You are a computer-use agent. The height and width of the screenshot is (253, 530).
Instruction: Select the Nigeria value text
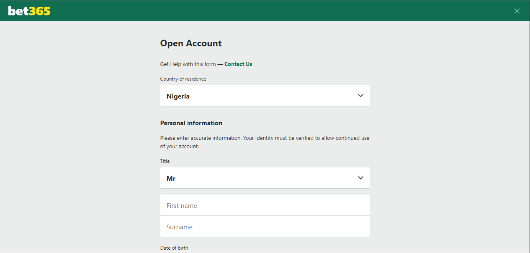[178, 96]
